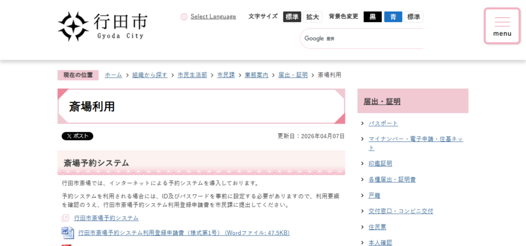Focus the Google search input field
526x246 pixels.
point(362,38)
